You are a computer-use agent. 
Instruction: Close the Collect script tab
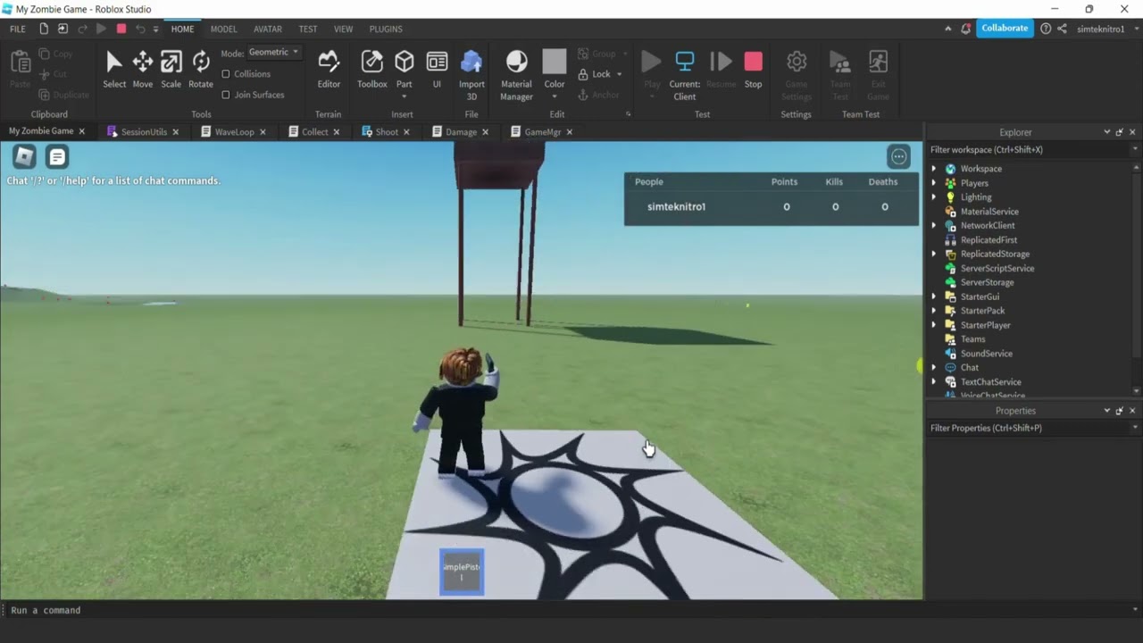(337, 132)
